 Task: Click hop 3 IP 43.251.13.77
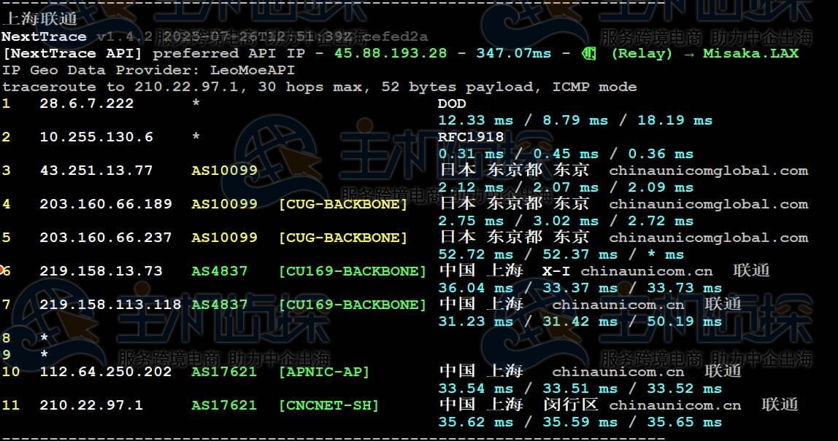tap(96, 171)
